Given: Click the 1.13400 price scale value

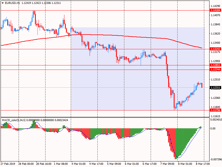Looking at the screenshot, I should (216, 43).
